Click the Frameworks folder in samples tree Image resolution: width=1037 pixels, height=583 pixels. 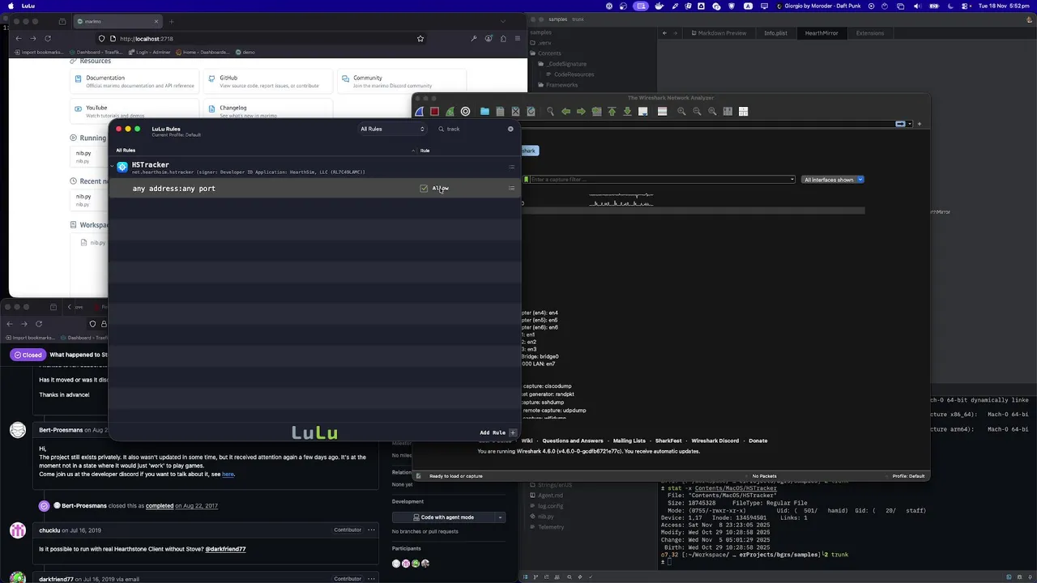[x=561, y=85]
